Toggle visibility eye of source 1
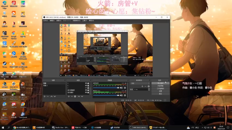The image size is (232, 130). click(86, 88)
